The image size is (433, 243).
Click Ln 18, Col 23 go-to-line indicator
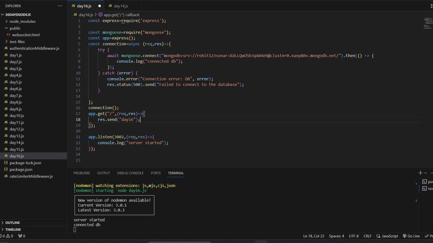(x=314, y=236)
